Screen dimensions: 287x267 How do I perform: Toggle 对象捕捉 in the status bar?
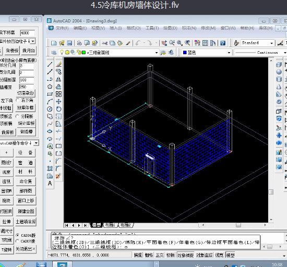click(x=185, y=255)
